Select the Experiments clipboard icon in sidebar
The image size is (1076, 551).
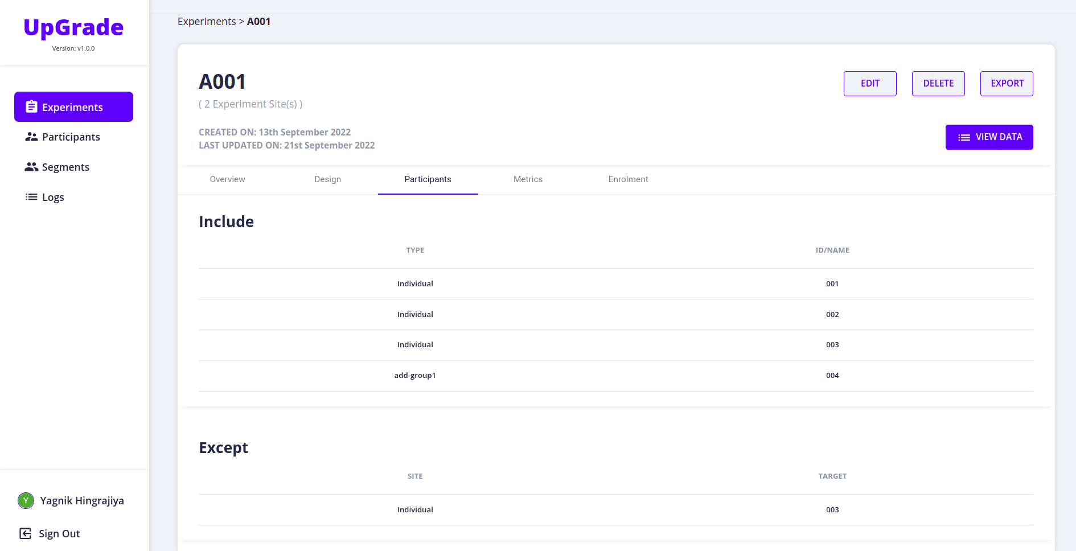click(x=31, y=106)
